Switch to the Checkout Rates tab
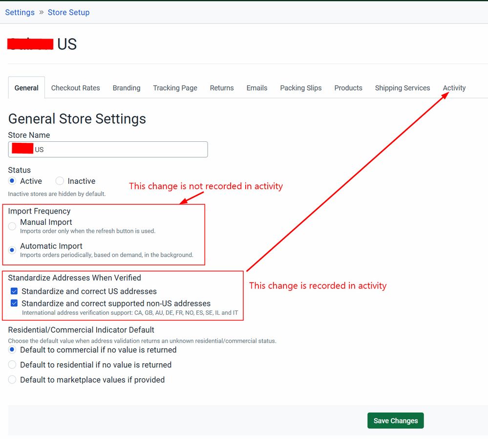 click(x=75, y=88)
